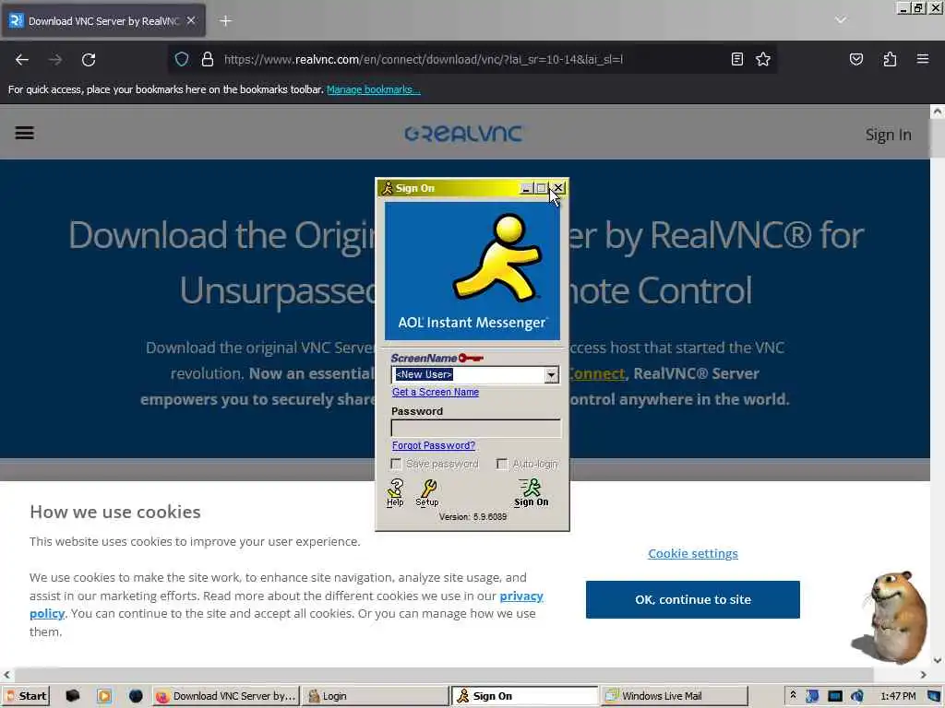The height and width of the screenshot is (708, 945).
Task: Close the AIM Sign On window
Action: (x=558, y=188)
